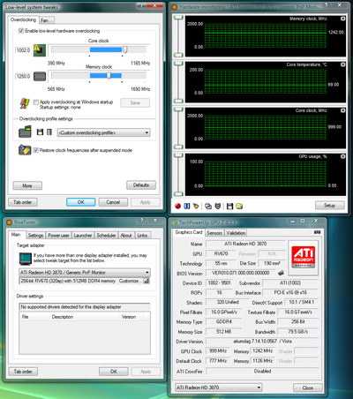Click the Version column header
The height and width of the screenshot is (399, 353).
(129, 317)
